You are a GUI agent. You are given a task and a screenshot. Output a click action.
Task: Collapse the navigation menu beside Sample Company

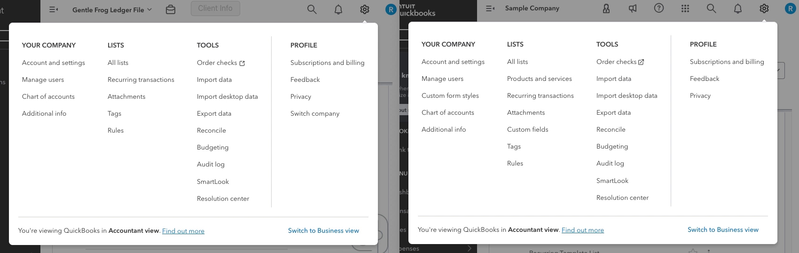click(x=490, y=8)
